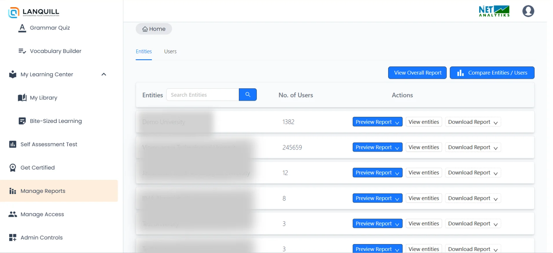Click View entities in 12 users row
553x253 pixels.
(424, 173)
